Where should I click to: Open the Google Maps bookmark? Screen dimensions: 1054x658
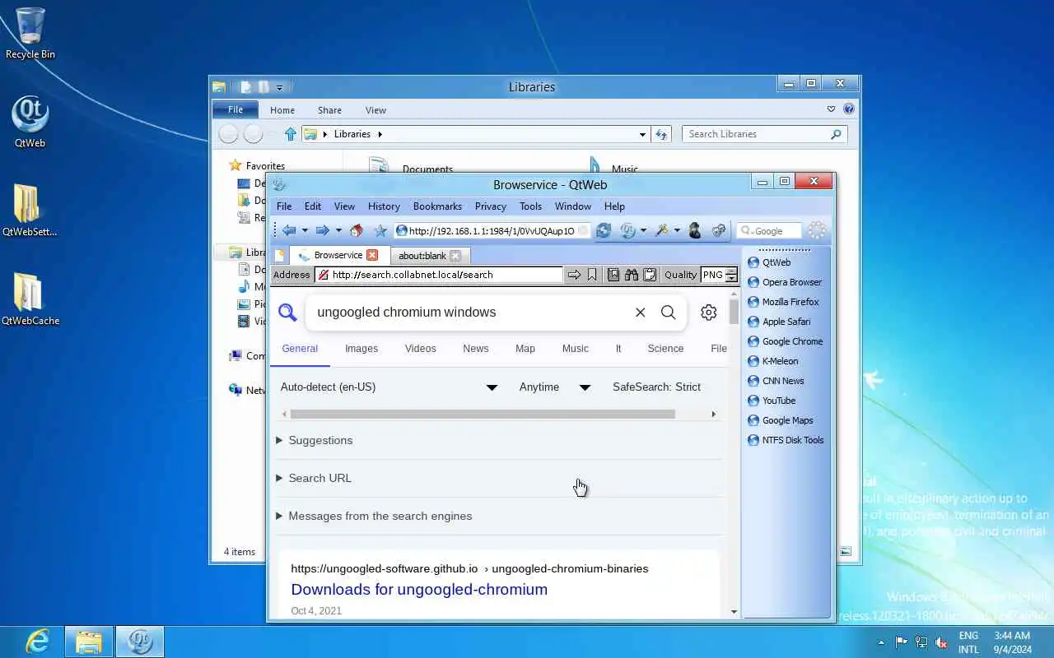click(781, 420)
